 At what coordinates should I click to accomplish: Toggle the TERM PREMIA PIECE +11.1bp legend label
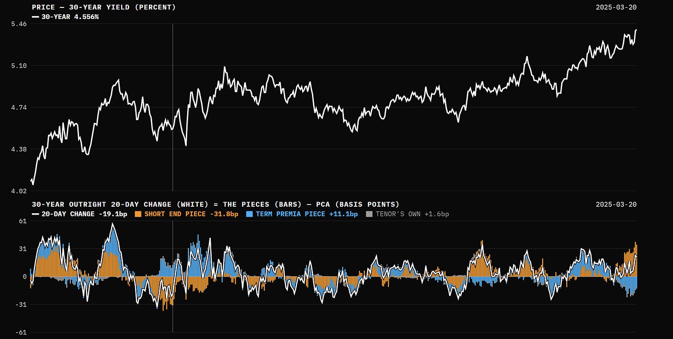(307, 214)
